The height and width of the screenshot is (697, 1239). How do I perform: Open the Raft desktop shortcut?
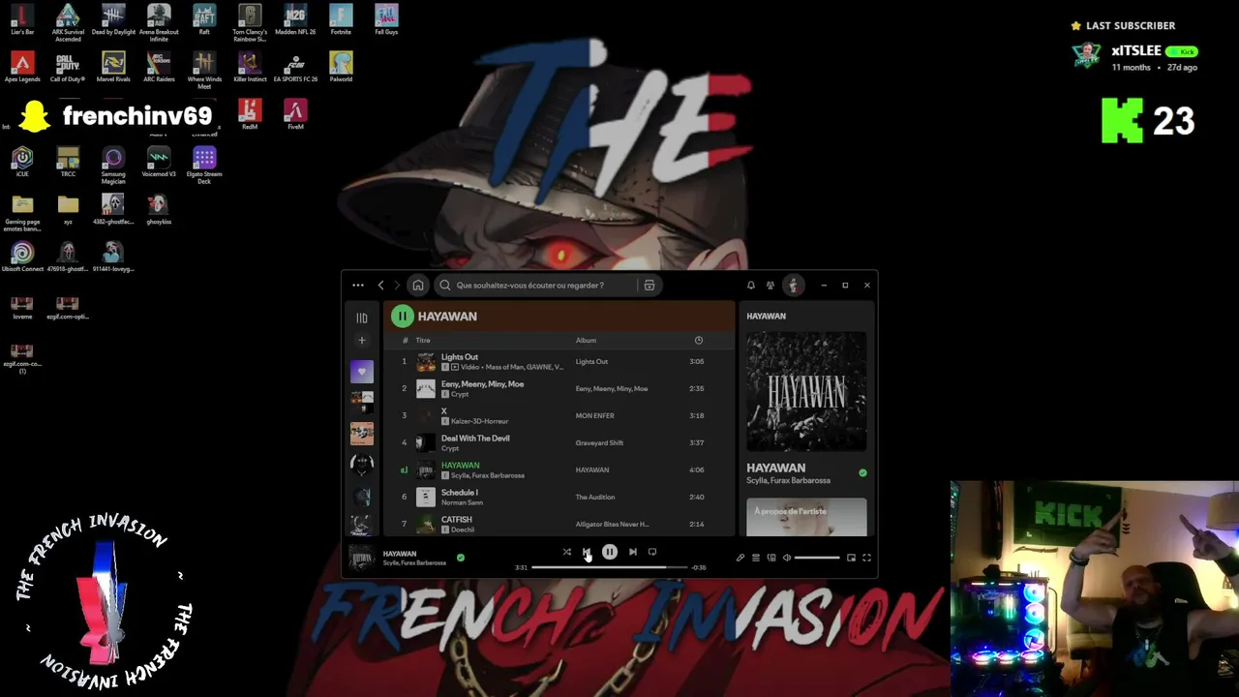[x=204, y=20]
